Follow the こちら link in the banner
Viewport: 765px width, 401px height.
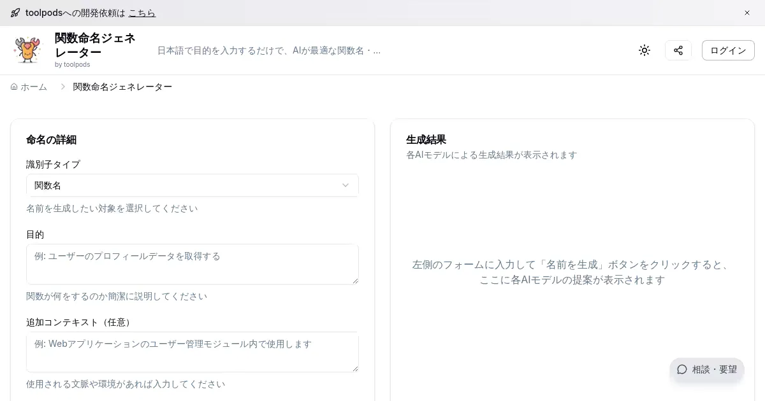point(142,13)
